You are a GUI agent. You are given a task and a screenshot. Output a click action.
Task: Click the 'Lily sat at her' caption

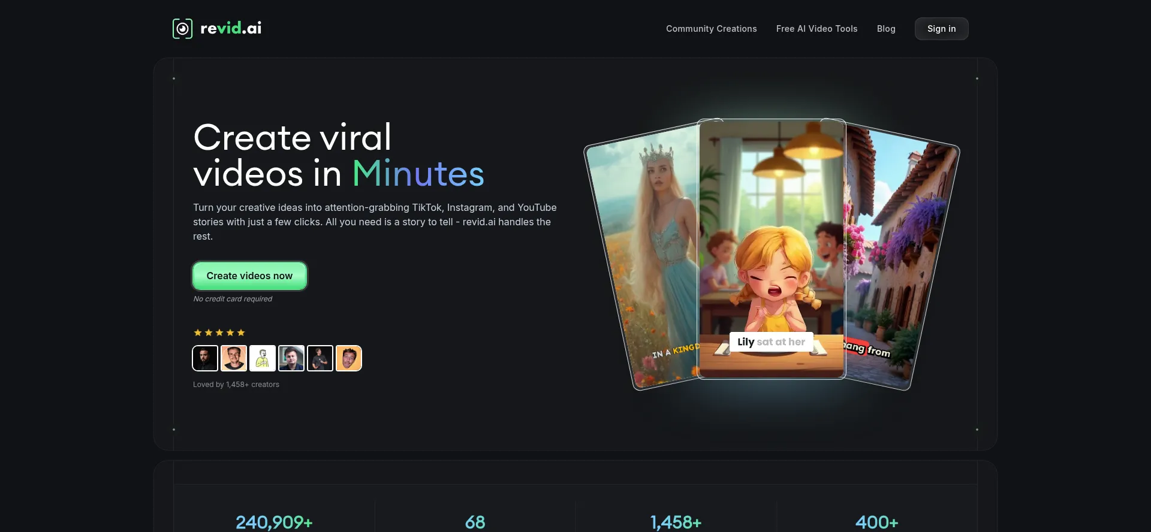[x=771, y=342]
